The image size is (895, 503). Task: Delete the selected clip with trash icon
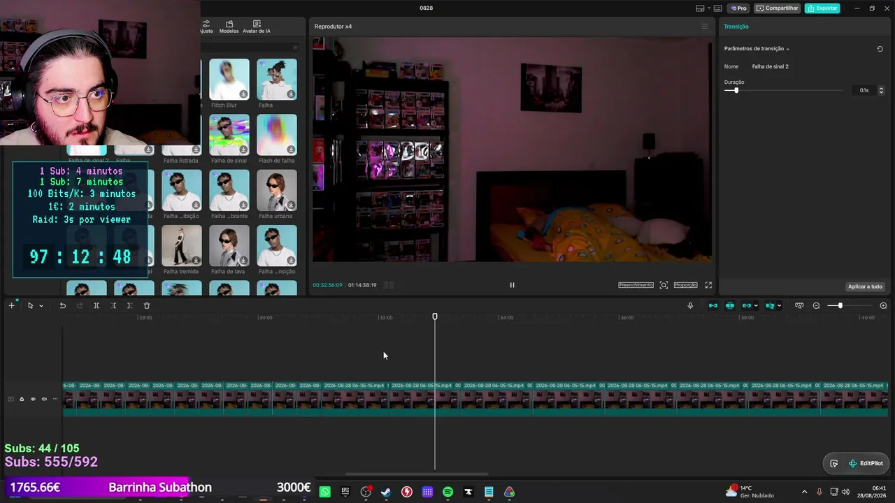(147, 305)
